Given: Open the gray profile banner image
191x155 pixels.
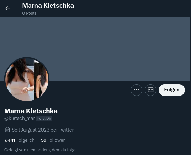Looking at the screenshot, I should click(x=95, y=49).
